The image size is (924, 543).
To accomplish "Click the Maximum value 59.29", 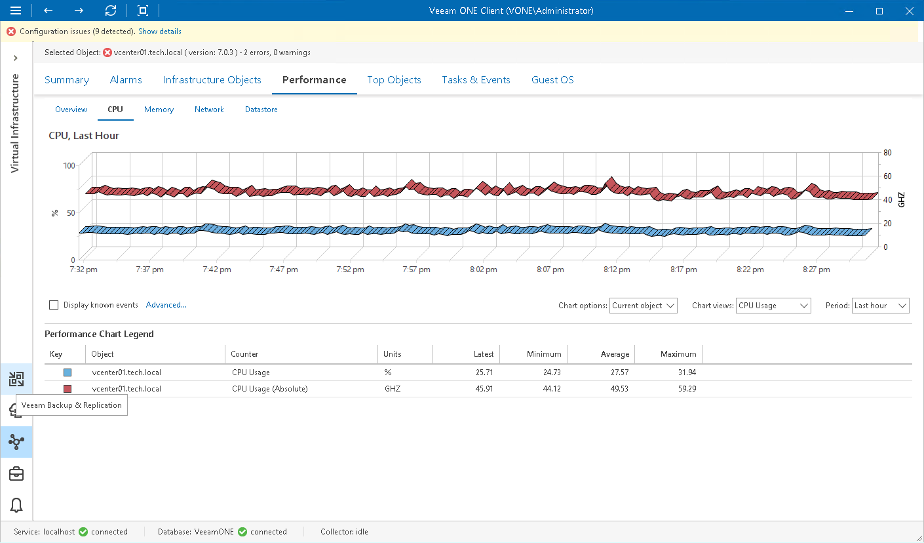I will click(x=687, y=389).
